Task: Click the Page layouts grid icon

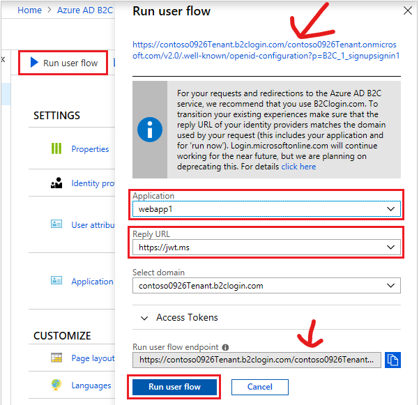Action: pyautogui.click(x=56, y=358)
